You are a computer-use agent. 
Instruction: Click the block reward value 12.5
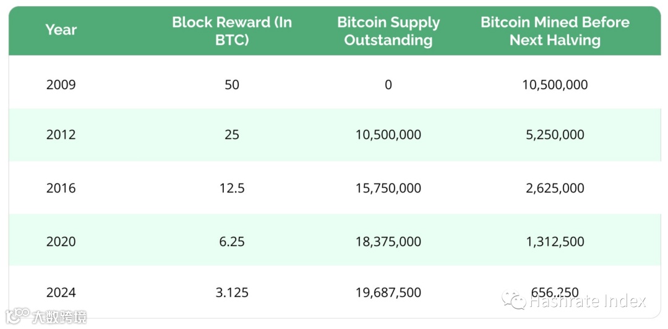click(x=232, y=188)
